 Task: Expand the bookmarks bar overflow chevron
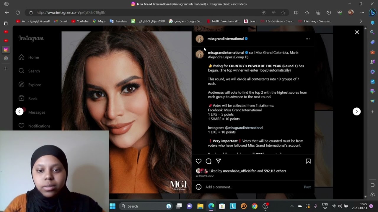pyautogui.click(x=361, y=21)
